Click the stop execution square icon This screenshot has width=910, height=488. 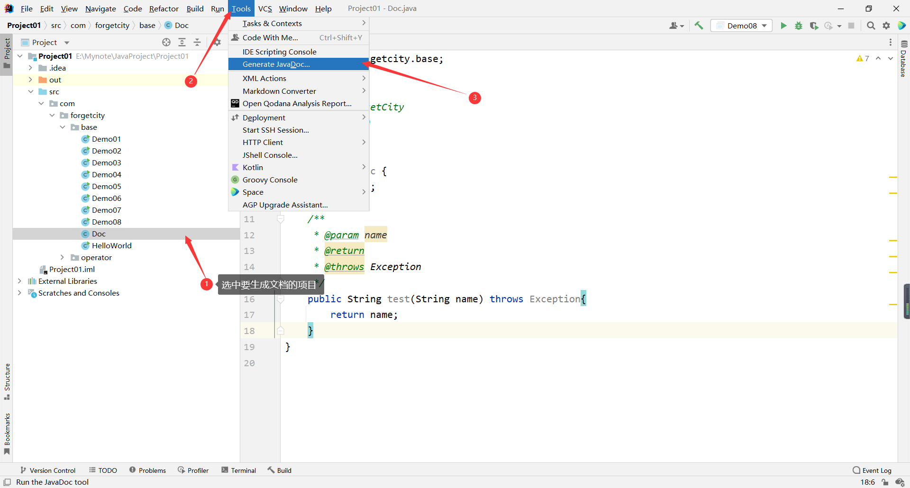(851, 26)
